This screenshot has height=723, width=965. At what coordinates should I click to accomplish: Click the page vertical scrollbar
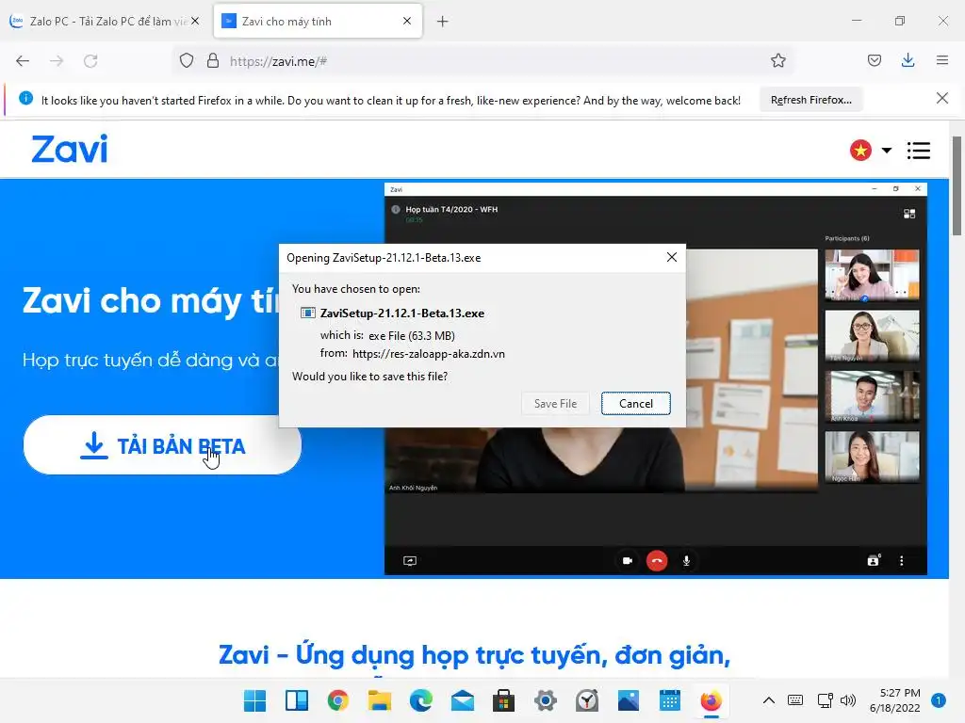click(957, 185)
